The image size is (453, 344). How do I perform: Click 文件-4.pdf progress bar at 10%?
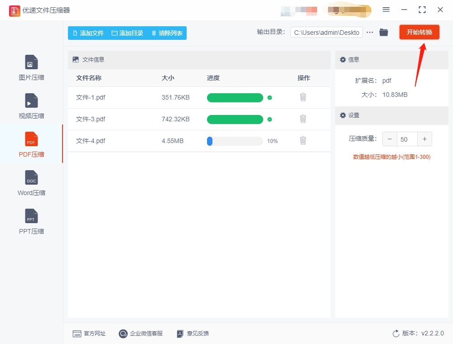coord(235,141)
